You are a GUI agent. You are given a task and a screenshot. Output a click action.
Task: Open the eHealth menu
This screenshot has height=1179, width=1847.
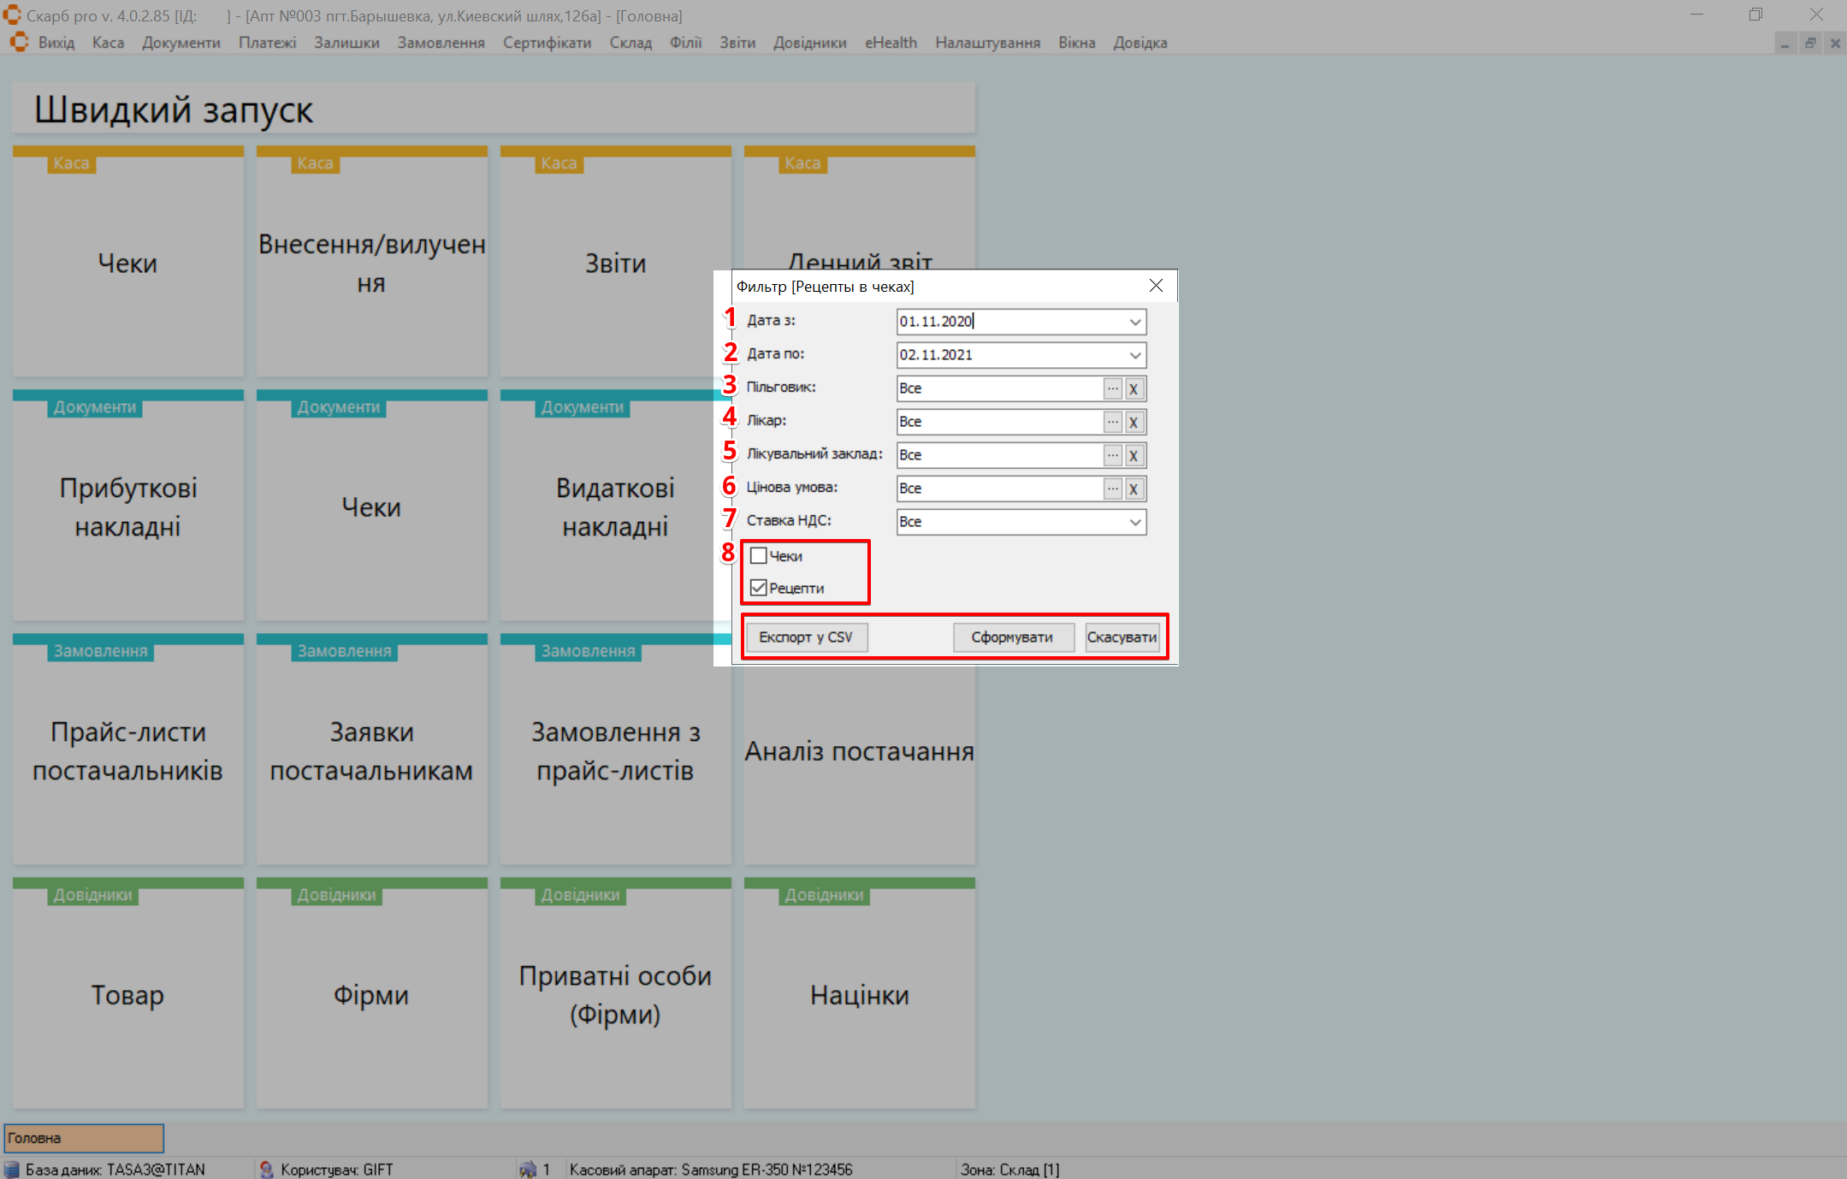891,43
